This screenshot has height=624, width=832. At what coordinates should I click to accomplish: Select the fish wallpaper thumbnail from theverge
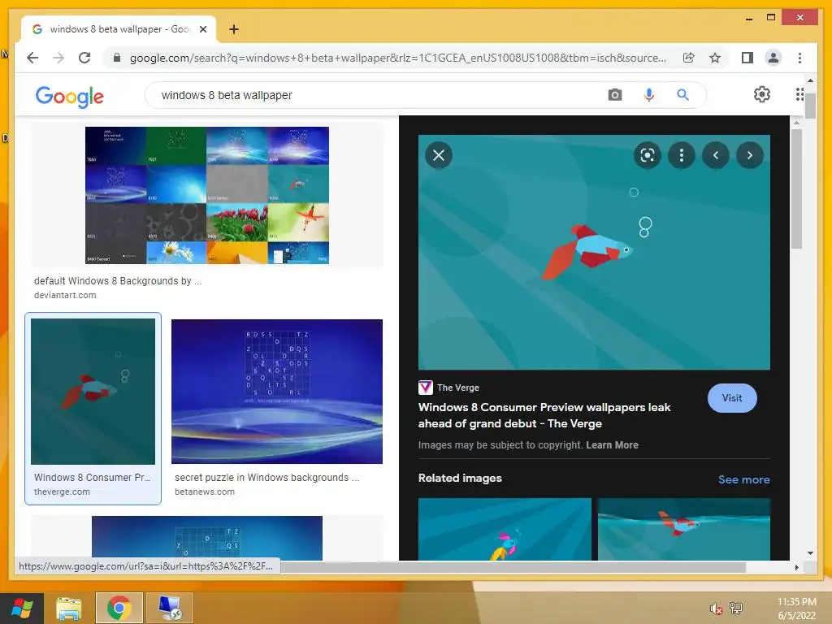[93, 392]
